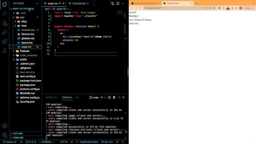Expand the firebase folder
Viewport: 256px width, 144px height.
(14, 51)
